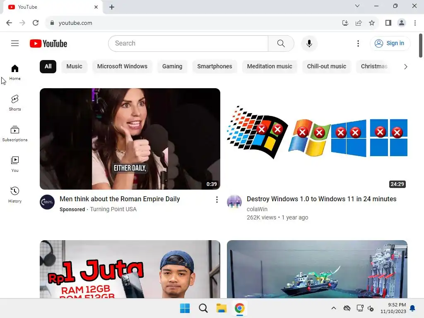
Task: Click title Men think about the Roman Empire Daily
Action: click(x=120, y=199)
